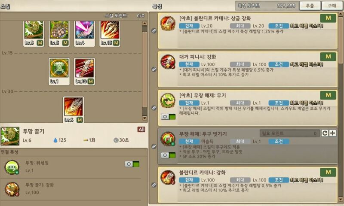Click the attribute list scroll down arrow
Image resolution: width=344 pixels, height=206 pixels.
(x=341, y=199)
